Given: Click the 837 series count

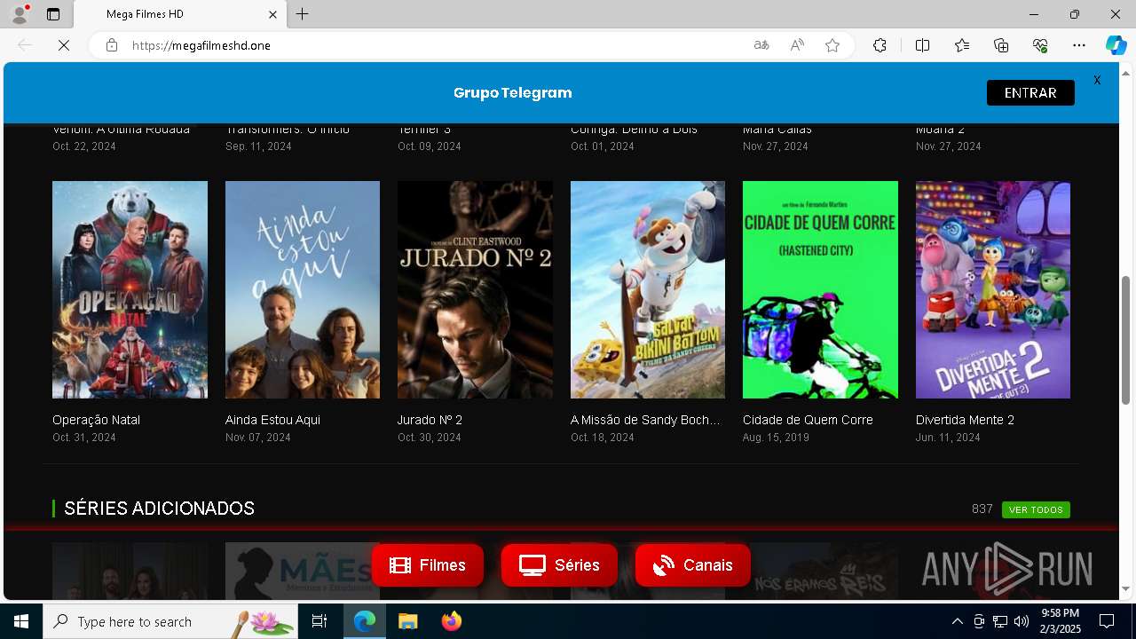Looking at the screenshot, I should [x=982, y=509].
